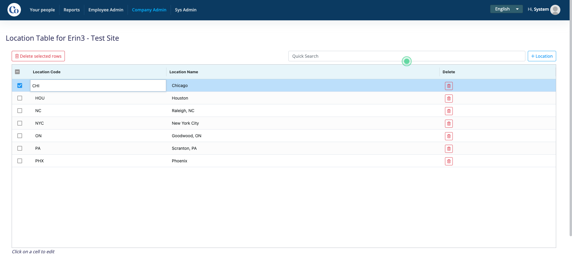Viewport: 572px width, 270px height.
Task: Delete the Houston row via trash icon
Action: 449,98
